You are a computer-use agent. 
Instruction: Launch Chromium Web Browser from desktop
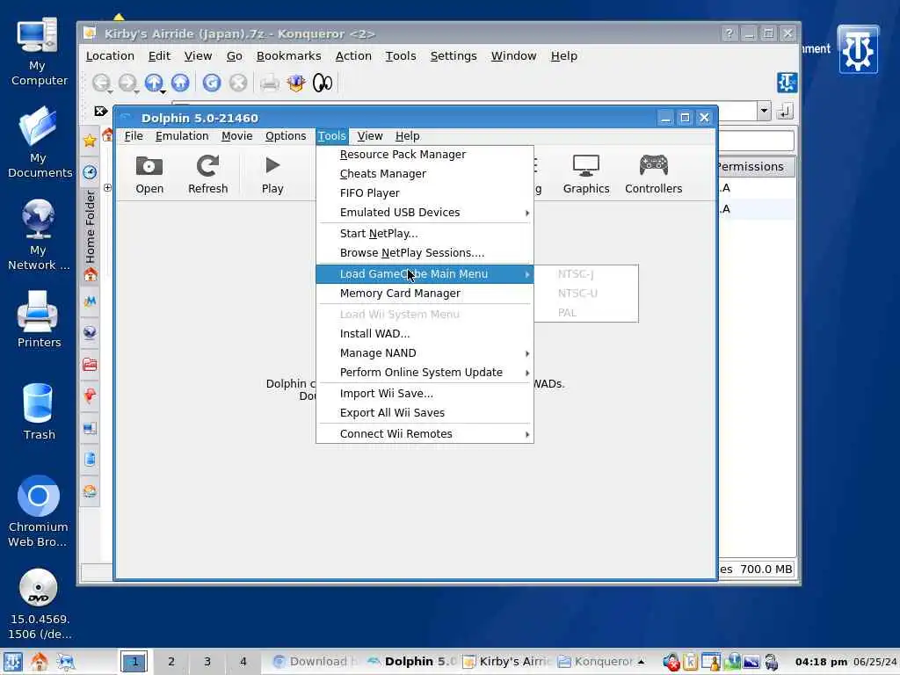pyautogui.click(x=38, y=511)
